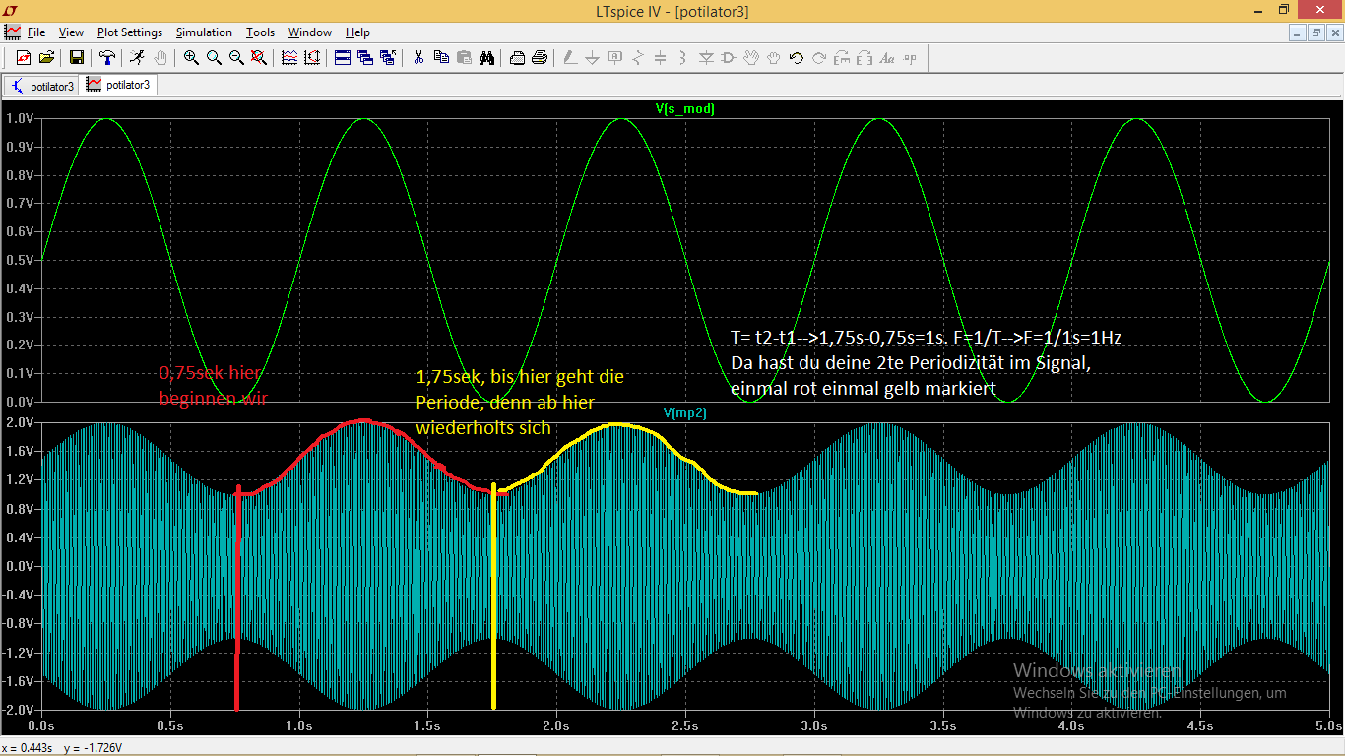Open the View menu
The image size is (1345, 756).
pyautogui.click(x=71, y=32)
